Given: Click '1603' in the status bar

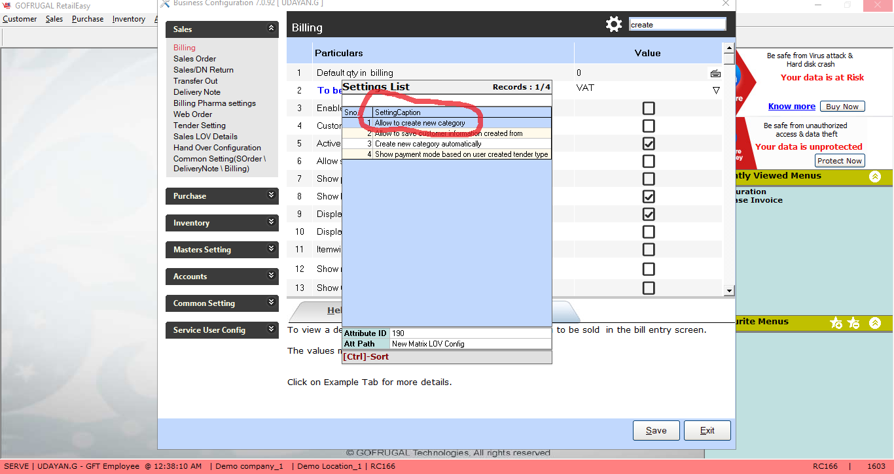Looking at the screenshot, I should click(876, 466).
